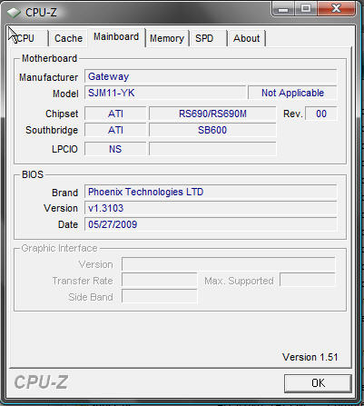Viewport: 364px width, 406px height.
Task: Click the Manufacturer field showing Gateway
Action: pos(211,76)
